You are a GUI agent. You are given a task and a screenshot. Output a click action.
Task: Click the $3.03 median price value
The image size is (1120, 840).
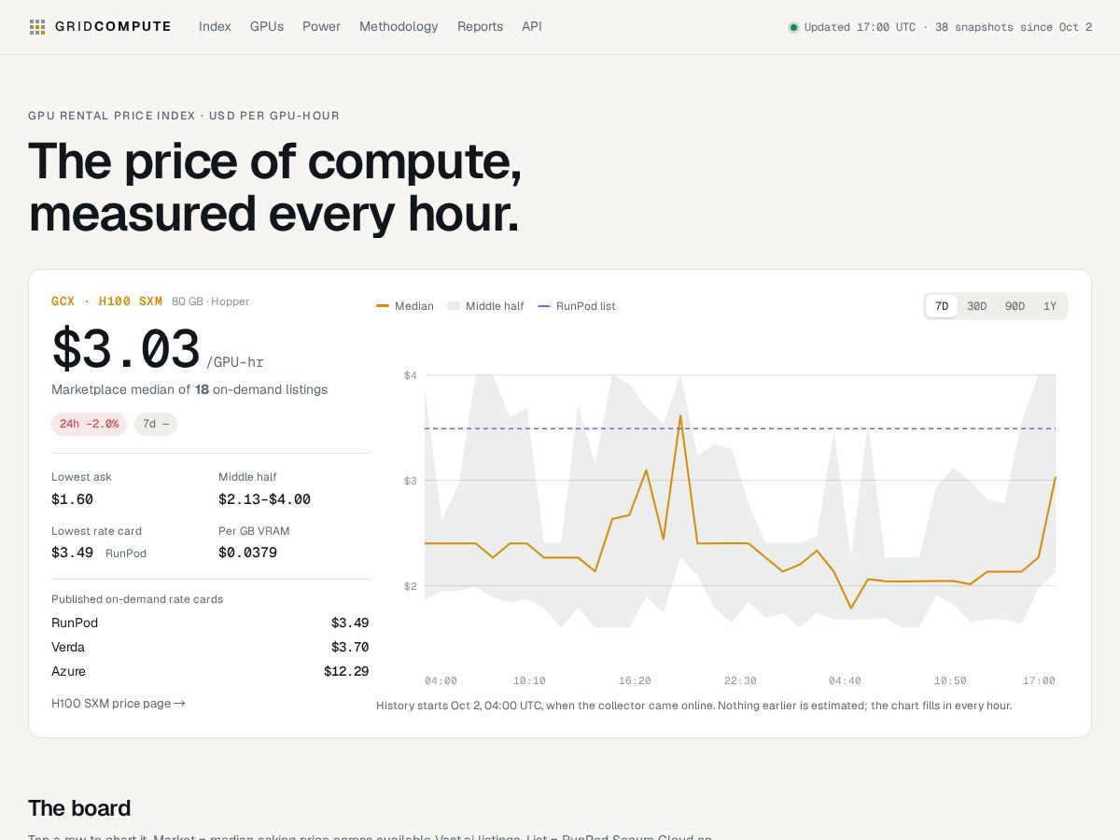pos(126,350)
